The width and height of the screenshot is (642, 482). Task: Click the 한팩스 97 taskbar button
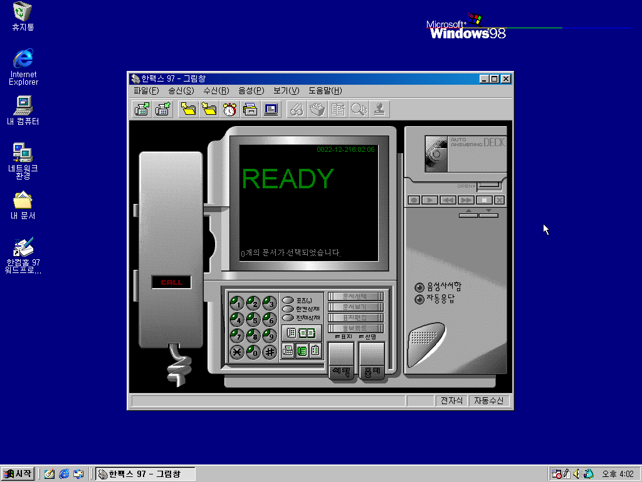tap(145, 474)
